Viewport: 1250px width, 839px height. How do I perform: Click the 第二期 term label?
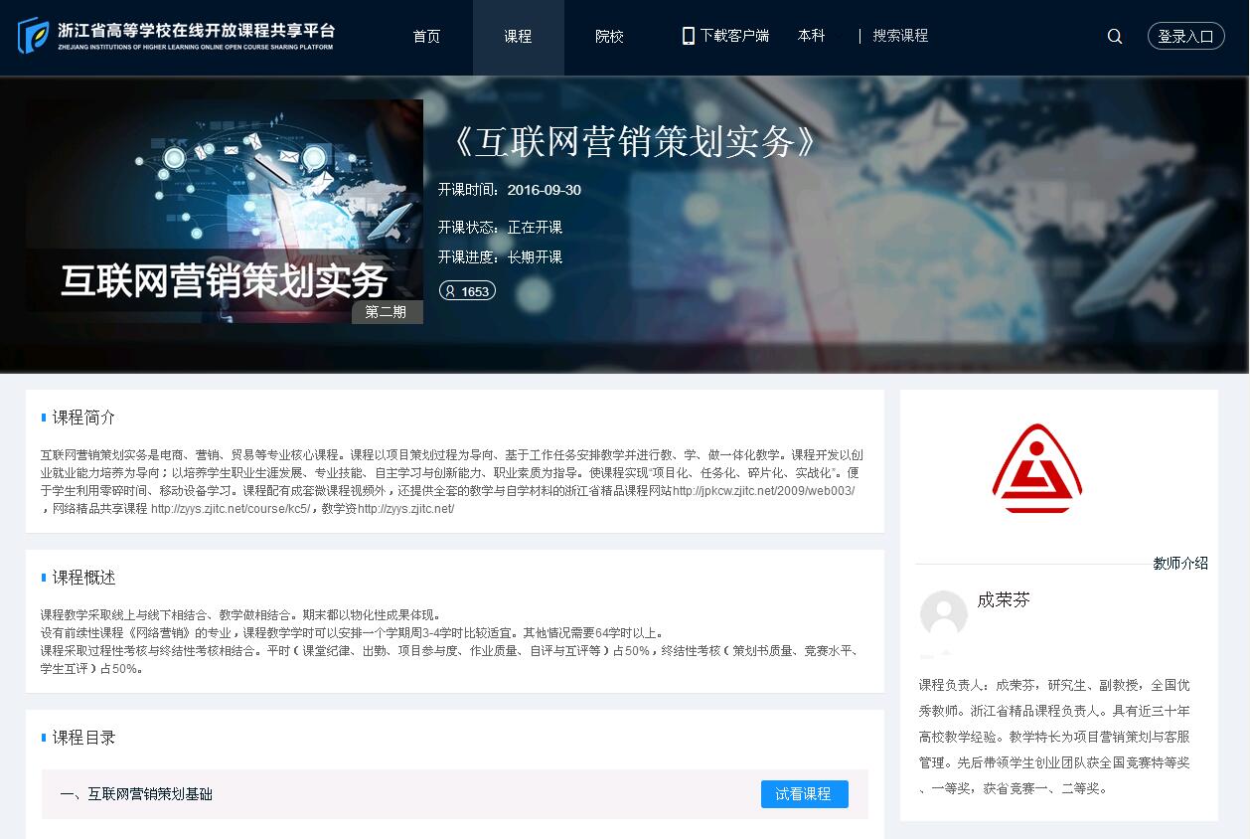pos(387,312)
